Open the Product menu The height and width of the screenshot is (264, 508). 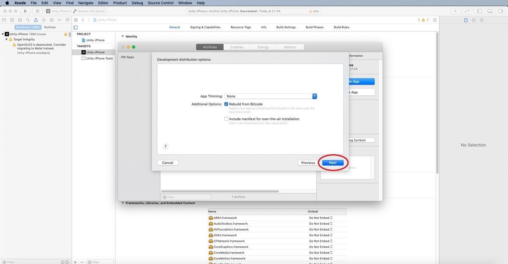coord(120,3)
